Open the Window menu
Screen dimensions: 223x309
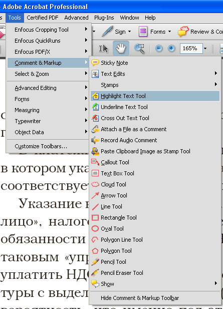click(129, 18)
